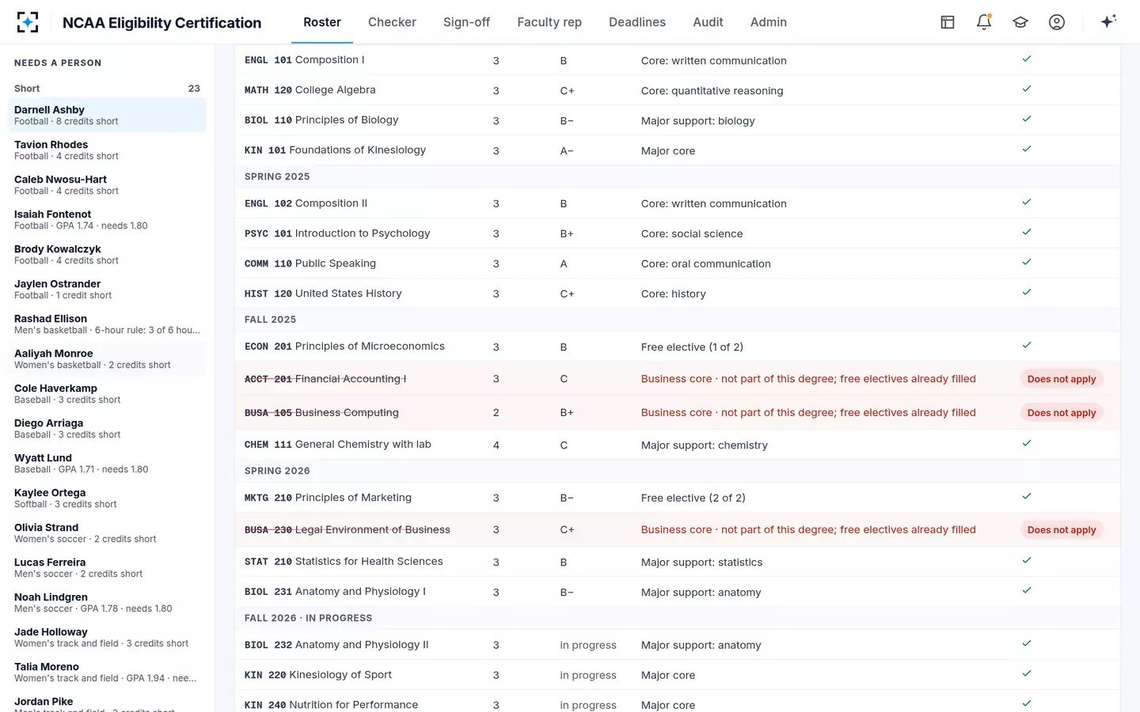View the Audit tab
This screenshot has height=712, width=1140.
pos(708,22)
